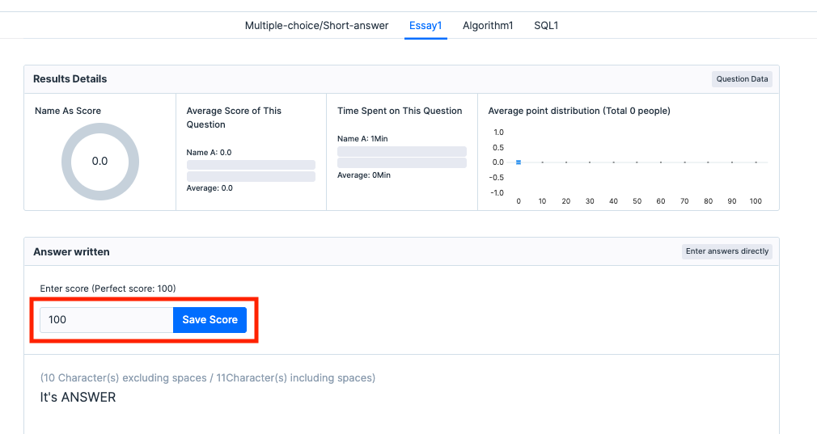The width and height of the screenshot is (817, 434).
Task: Click the Time Spent on This Question heading
Action: click(400, 111)
